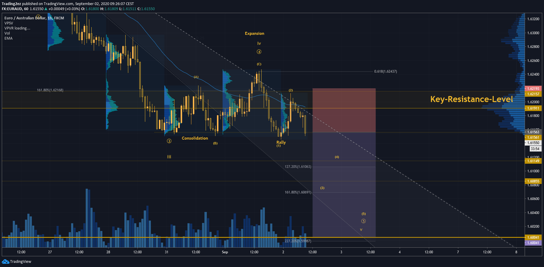544x267 pixels.
Task: Click the (A) wave label
Action: point(196,77)
